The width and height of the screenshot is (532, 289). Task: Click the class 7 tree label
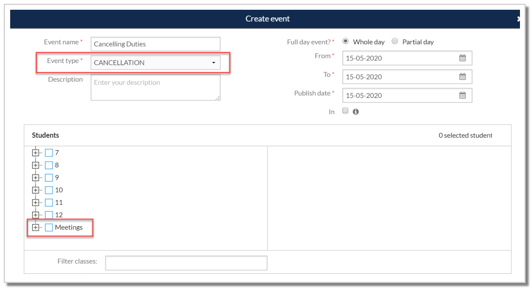tap(57, 153)
